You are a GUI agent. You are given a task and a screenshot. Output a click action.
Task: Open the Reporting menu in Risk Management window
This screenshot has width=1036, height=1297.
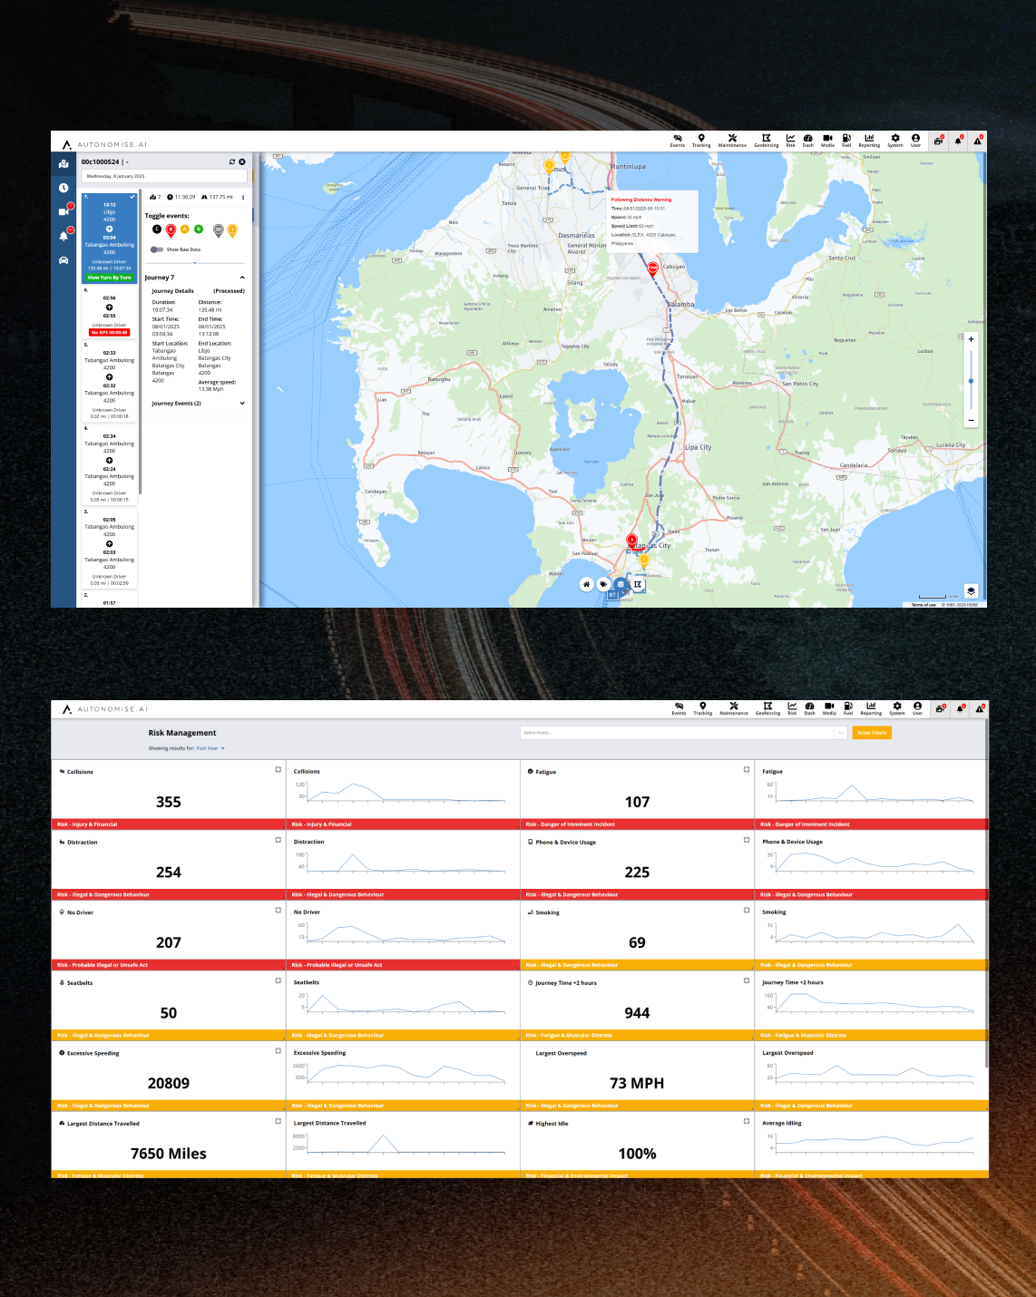[871, 708]
